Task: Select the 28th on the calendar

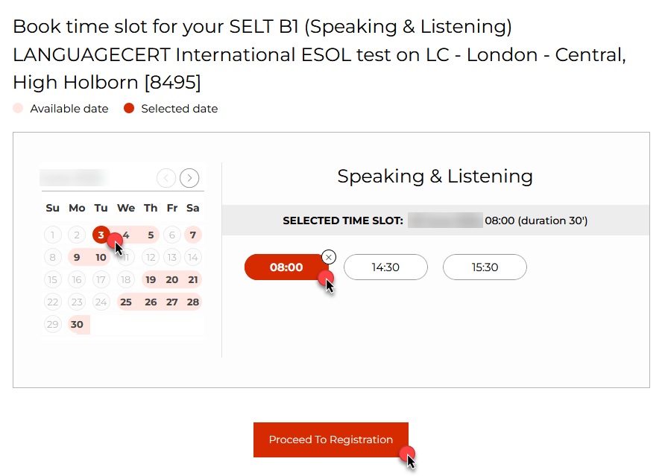Action: pos(193,302)
